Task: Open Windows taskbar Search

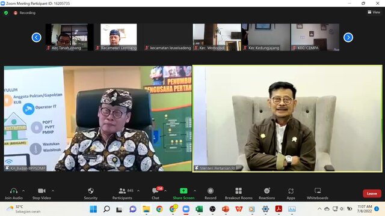Action: tap(106, 209)
